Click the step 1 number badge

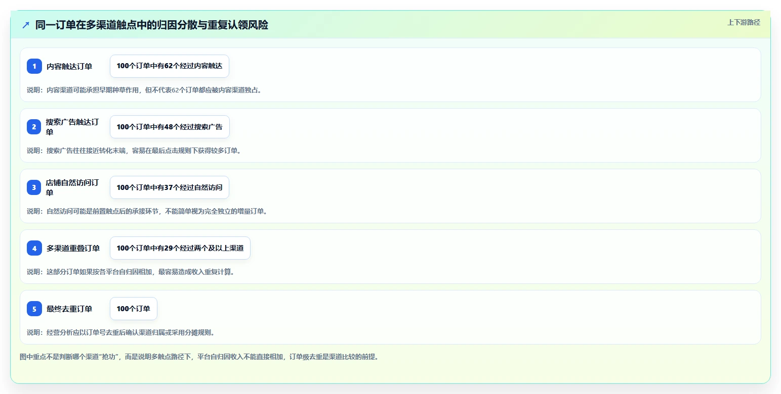click(x=34, y=66)
